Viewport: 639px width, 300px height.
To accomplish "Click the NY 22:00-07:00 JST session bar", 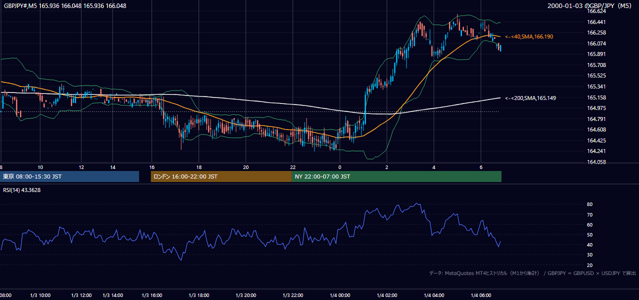I will [x=396, y=176].
